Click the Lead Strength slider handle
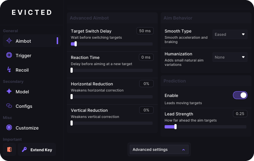Image resolution: width=254 pixels, height=161 pixels. tap(176, 127)
